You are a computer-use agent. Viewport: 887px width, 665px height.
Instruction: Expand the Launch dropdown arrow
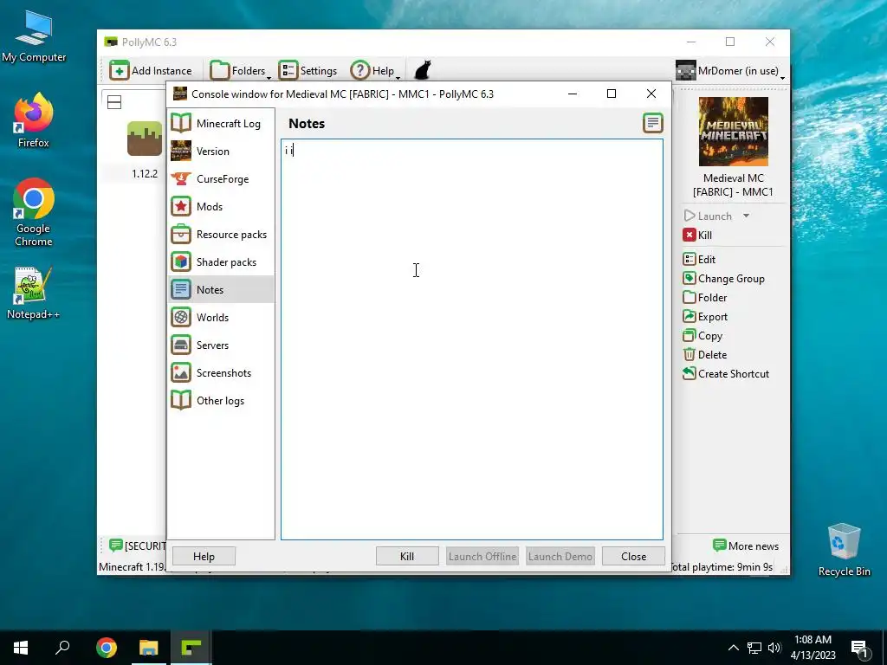point(746,216)
